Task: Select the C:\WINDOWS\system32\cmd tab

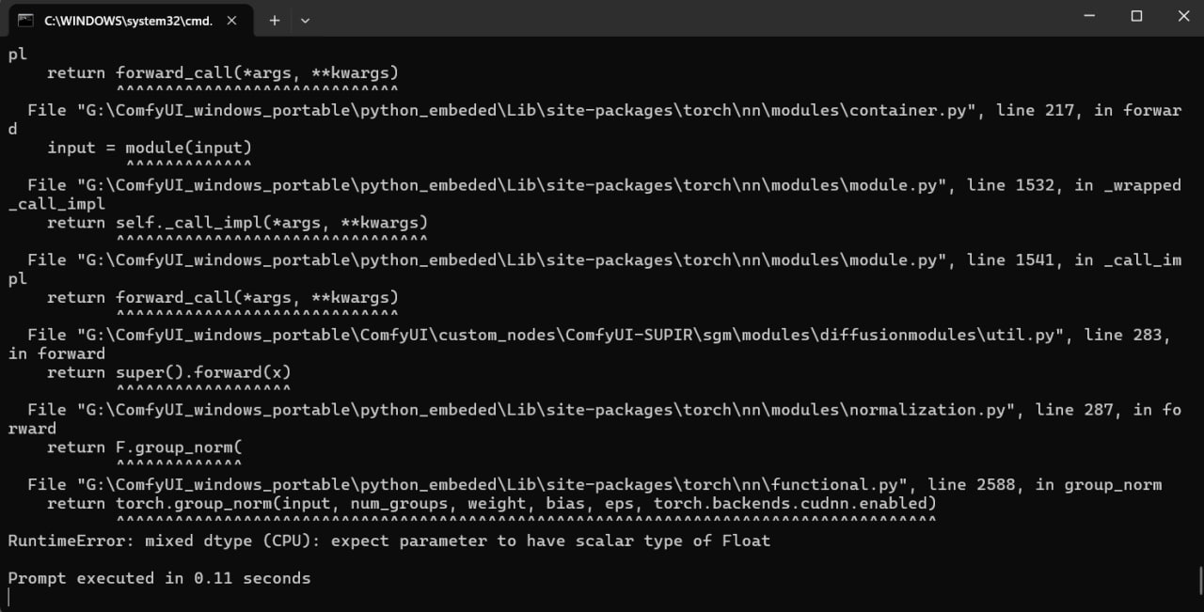Action: click(128, 20)
